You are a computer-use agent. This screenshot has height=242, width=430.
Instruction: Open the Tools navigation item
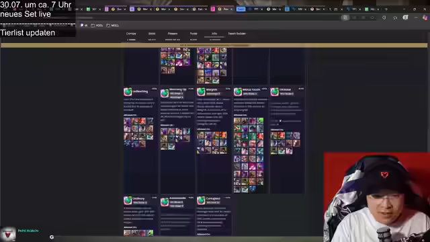[193, 34]
